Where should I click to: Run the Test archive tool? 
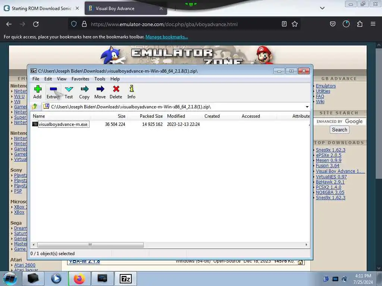click(x=69, y=92)
